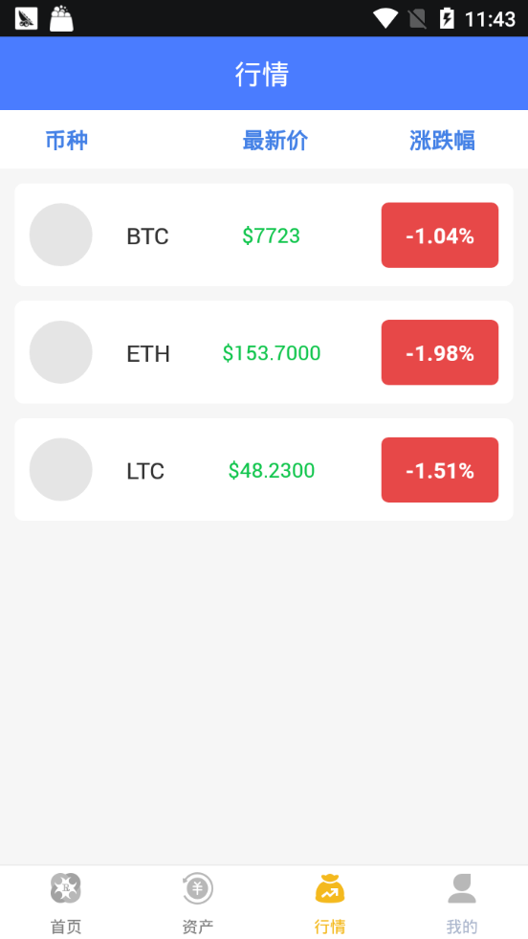Viewport: 528px width, 939px height.
Task: Sort by 币种 column header
Action: (x=67, y=141)
